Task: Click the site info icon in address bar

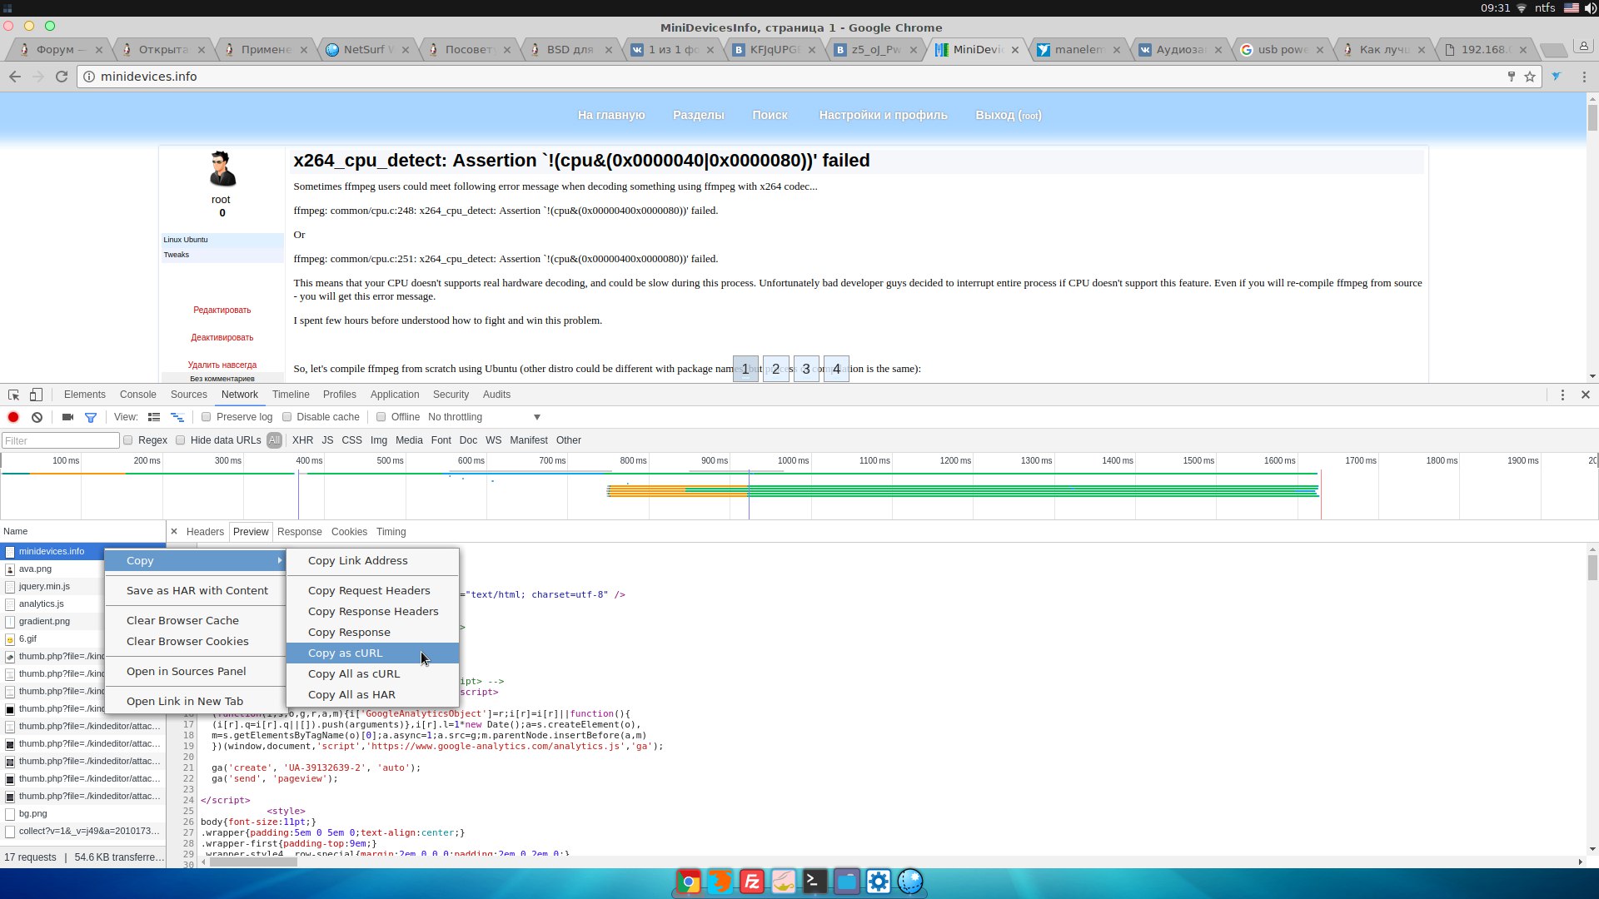Action: coord(88,77)
